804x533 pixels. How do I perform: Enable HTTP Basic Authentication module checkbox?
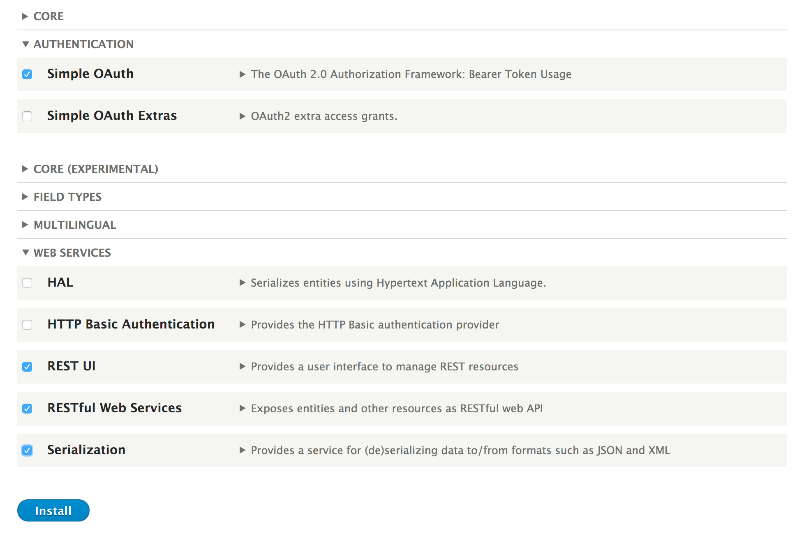pos(28,325)
